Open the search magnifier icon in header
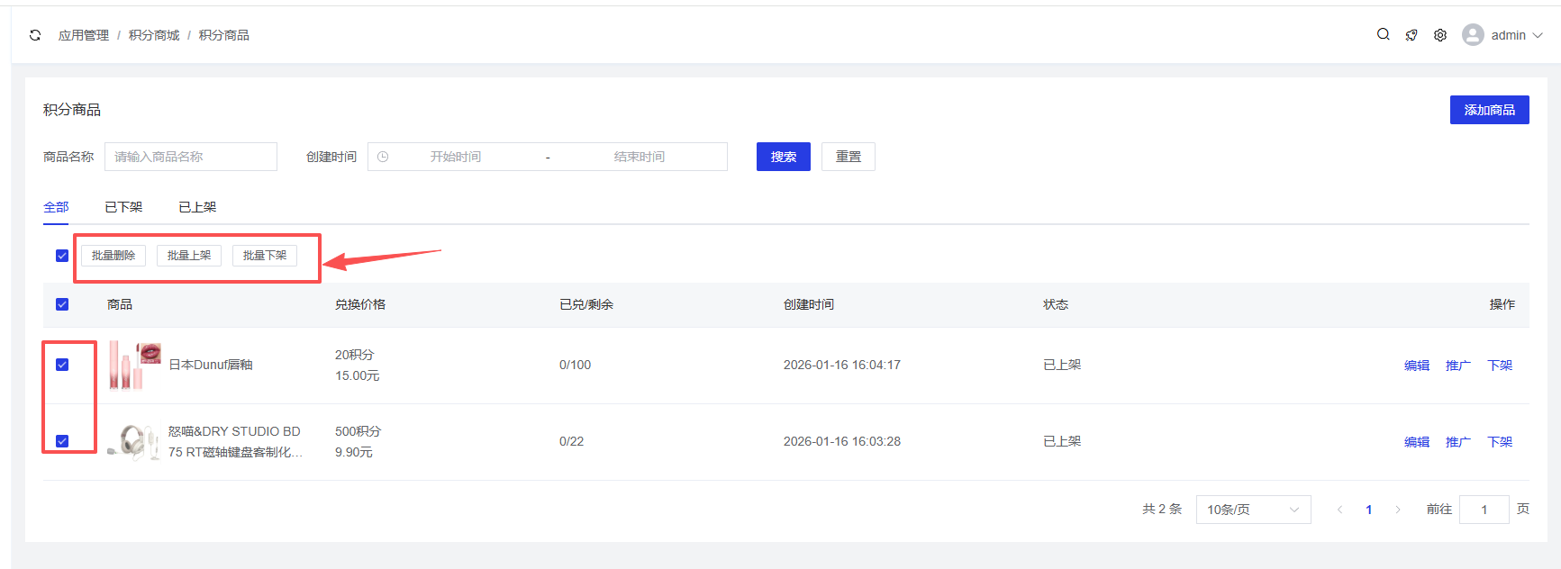 1383,34
